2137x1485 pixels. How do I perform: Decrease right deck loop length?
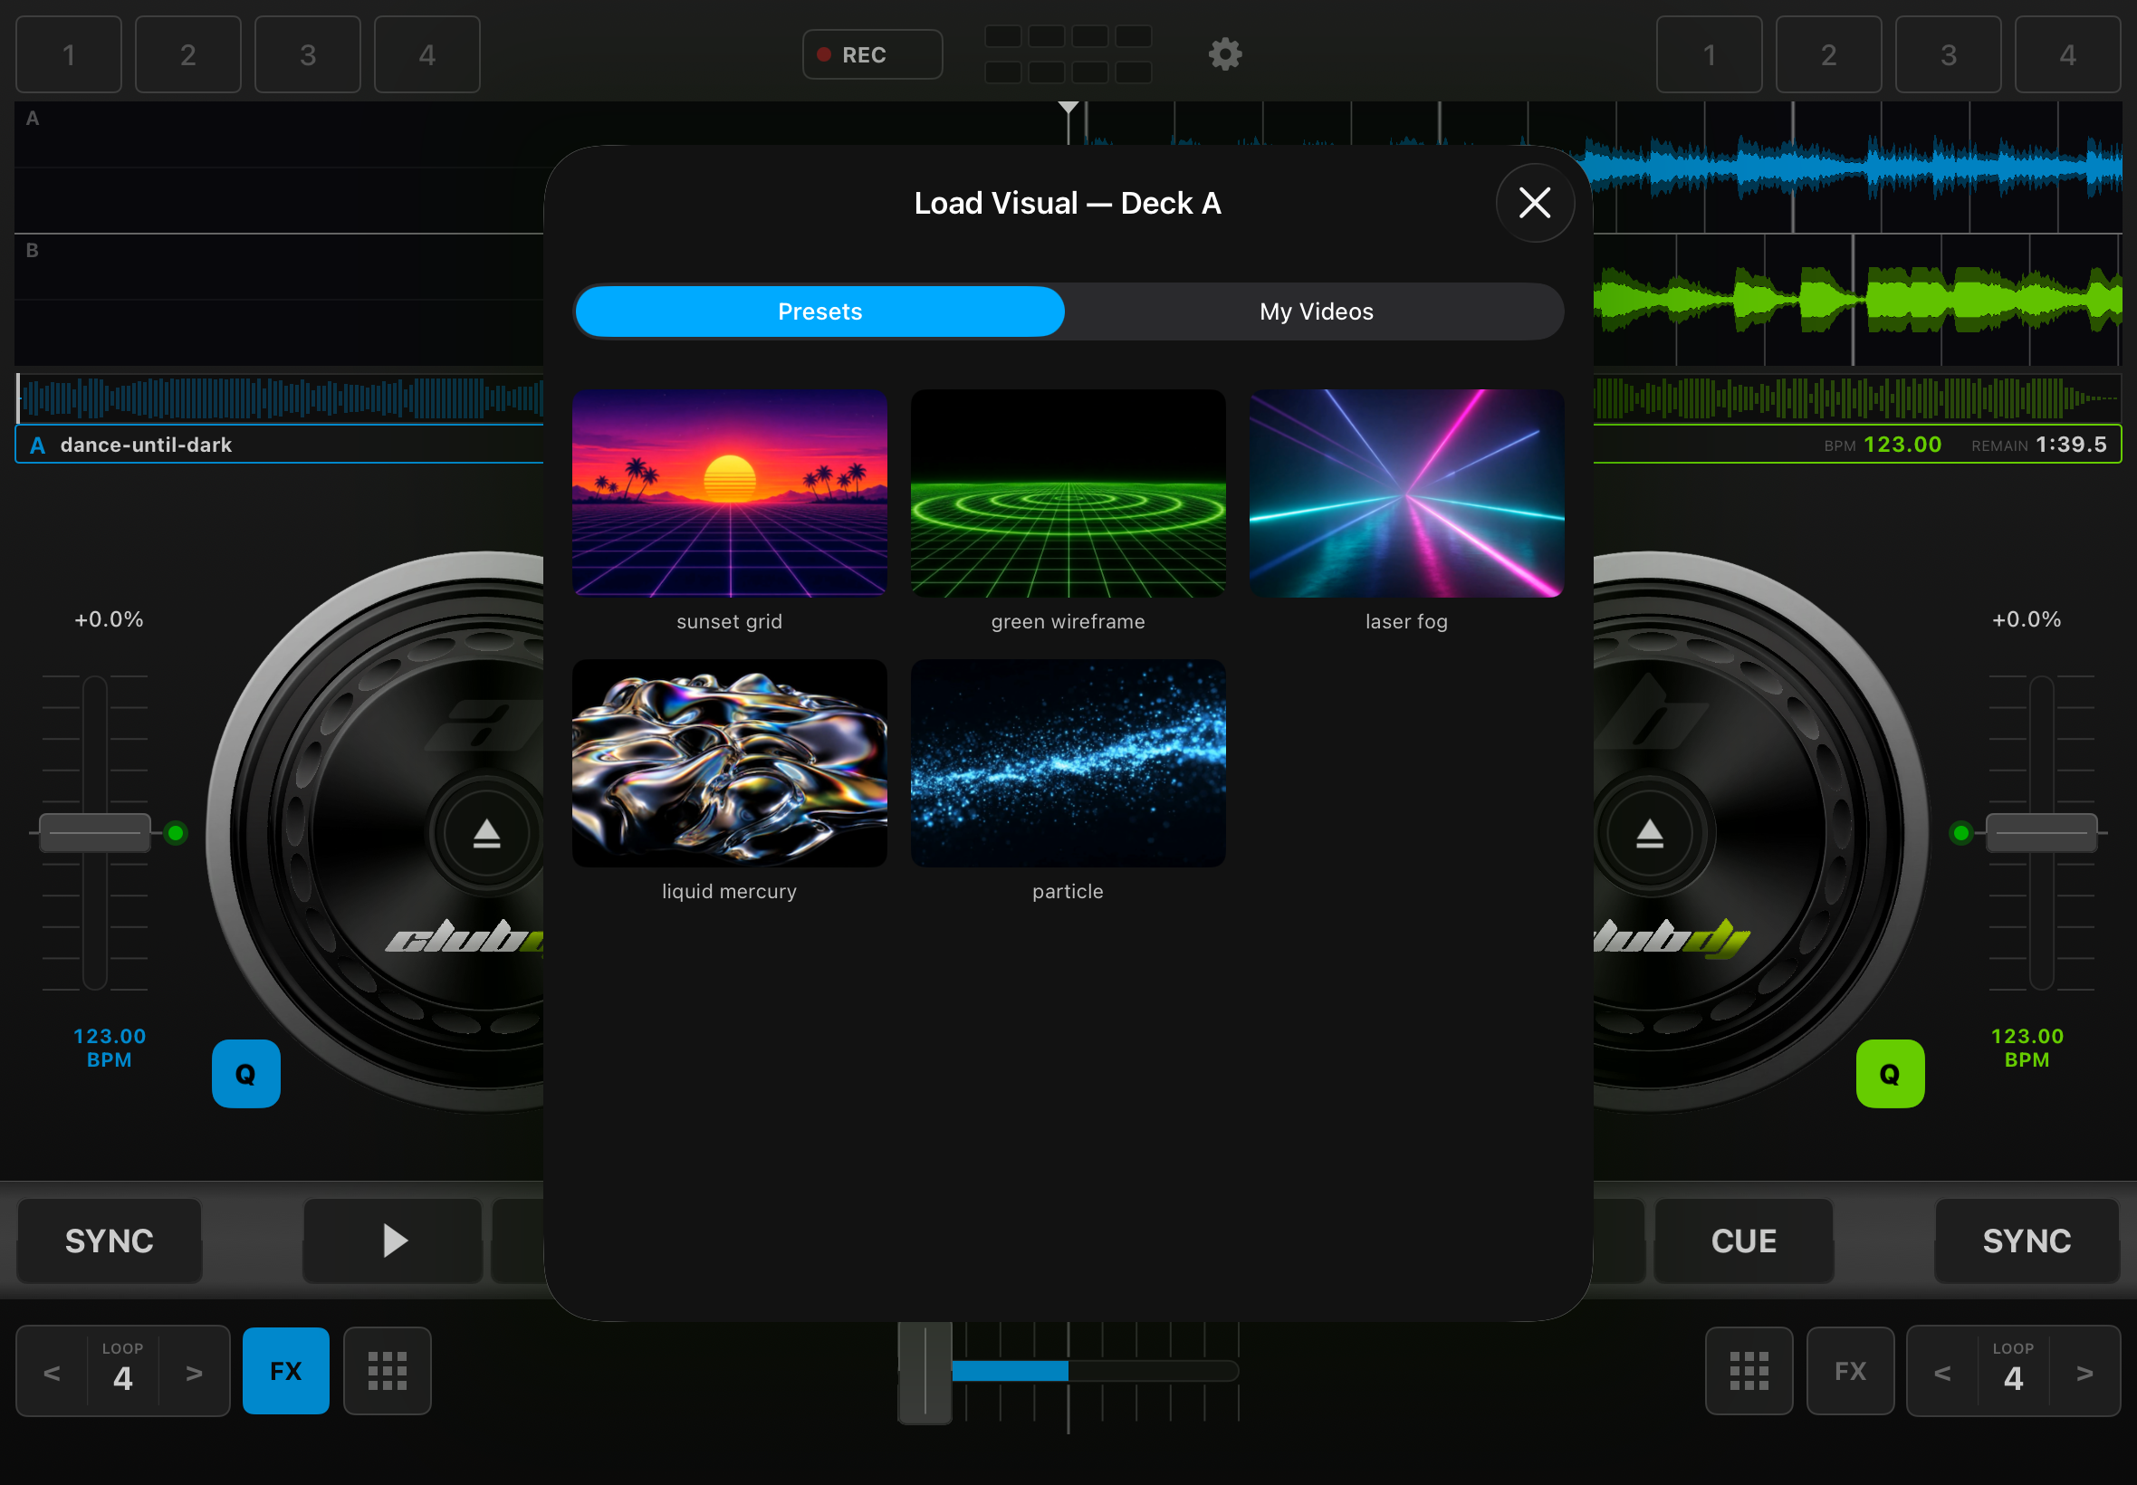tap(1942, 1373)
